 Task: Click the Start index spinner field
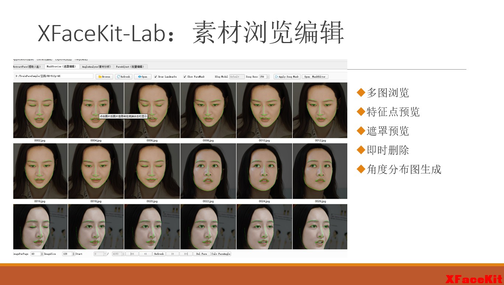click(x=100, y=254)
